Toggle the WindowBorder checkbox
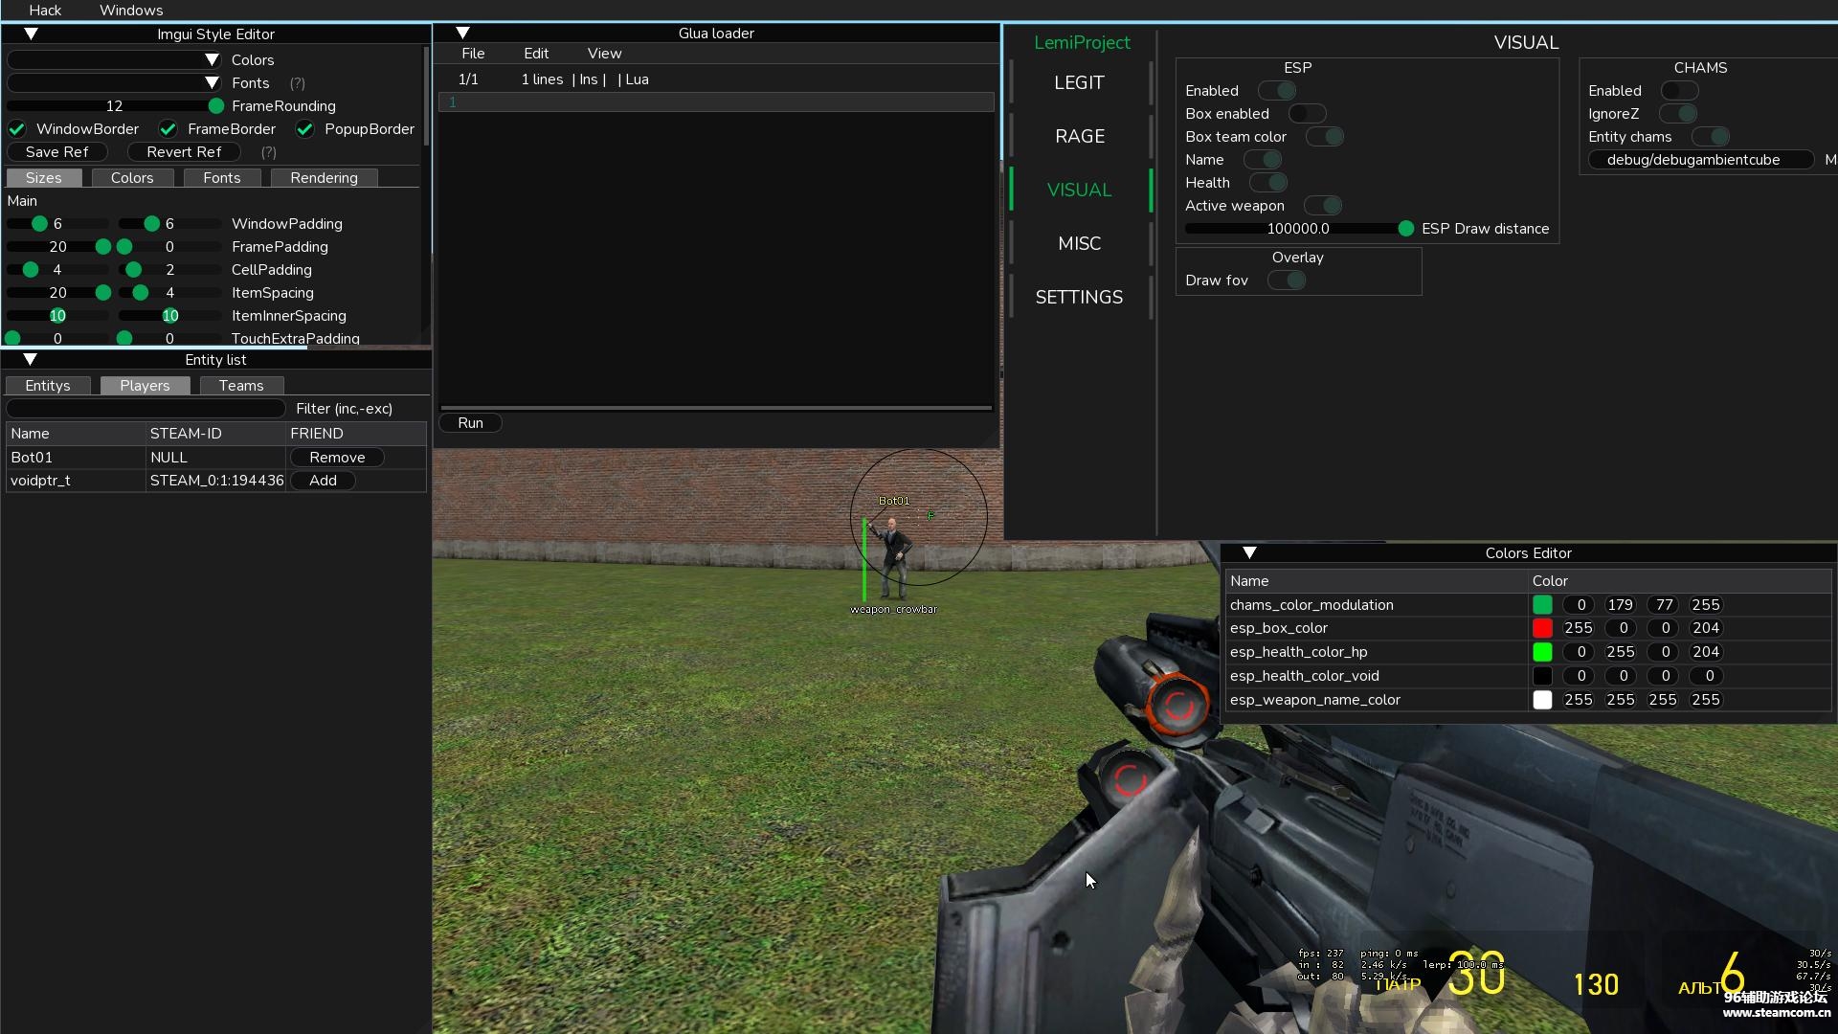The height and width of the screenshot is (1034, 1838). click(x=17, y=129)
